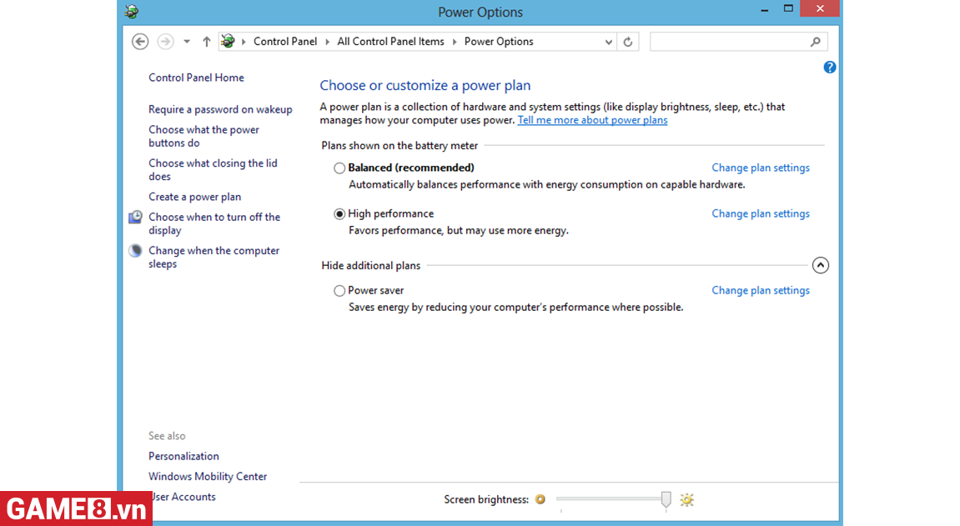This screenshot has width=960, height=526.
Task: Click the up-one-level arrow icon
Action: [x=207, y=42]
